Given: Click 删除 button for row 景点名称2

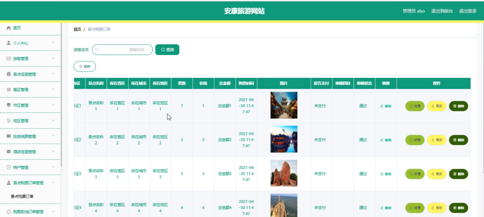Looking at the screenshot, I should tap(459, 140).
